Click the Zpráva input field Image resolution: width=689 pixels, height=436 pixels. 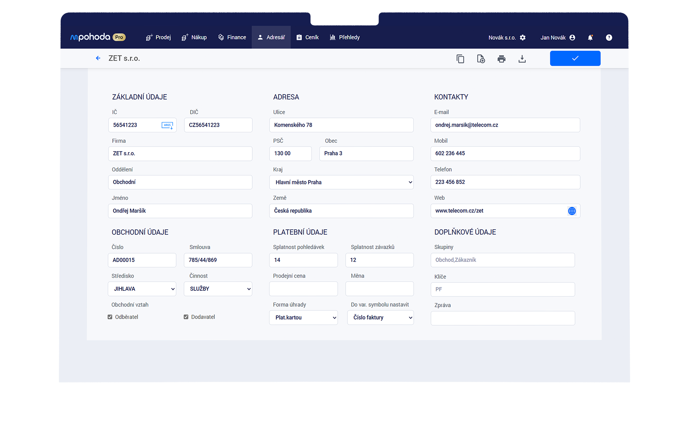tap(502, 318)
